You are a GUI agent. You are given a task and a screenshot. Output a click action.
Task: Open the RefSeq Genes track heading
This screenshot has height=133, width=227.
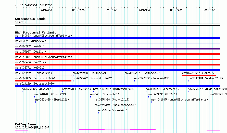(x=26, y=124)
